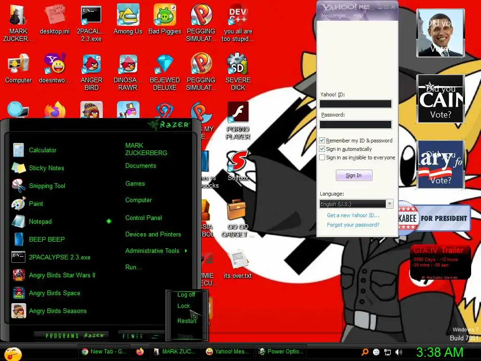This screenshot has height=361, width=481.
Task: Select the its over.txt file
Action: click(x=238, y=264)
